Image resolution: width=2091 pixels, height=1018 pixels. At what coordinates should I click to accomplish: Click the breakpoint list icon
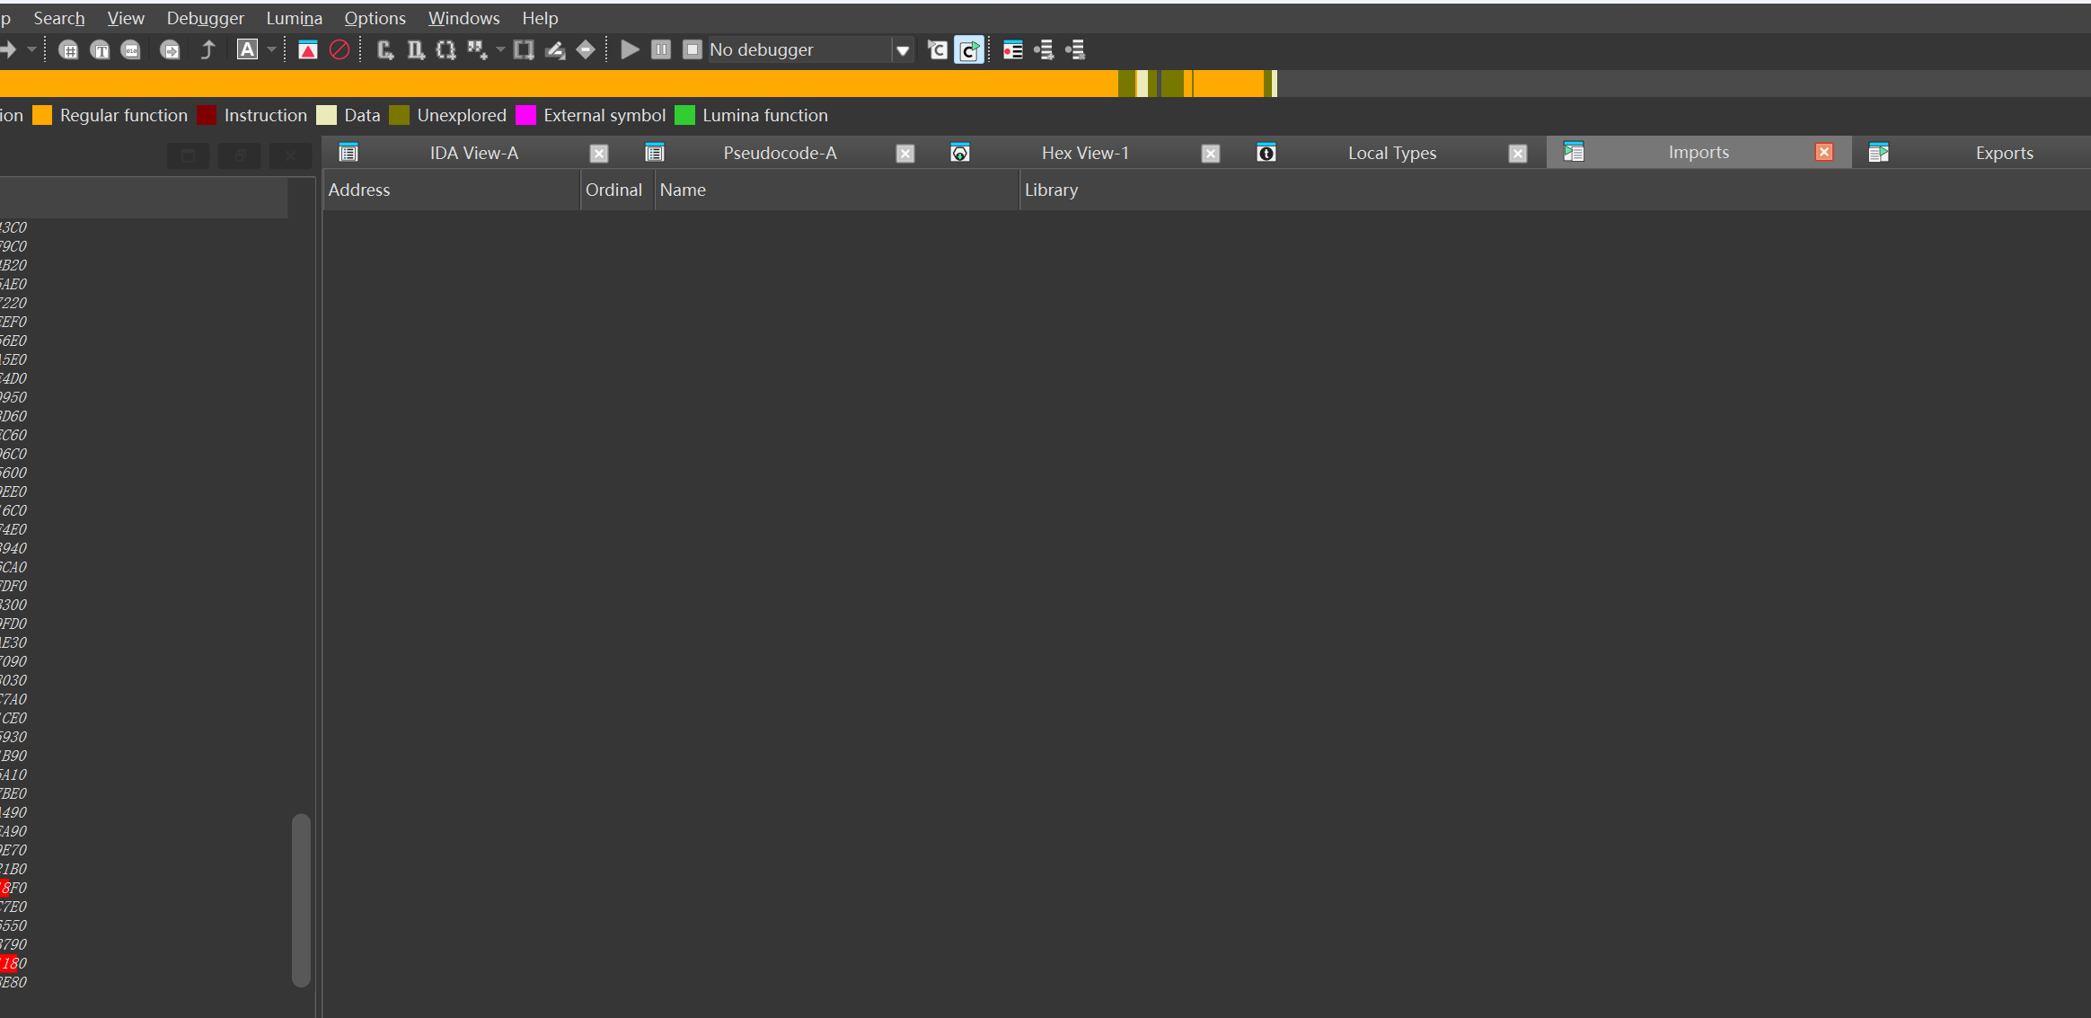pos(1012,49)
